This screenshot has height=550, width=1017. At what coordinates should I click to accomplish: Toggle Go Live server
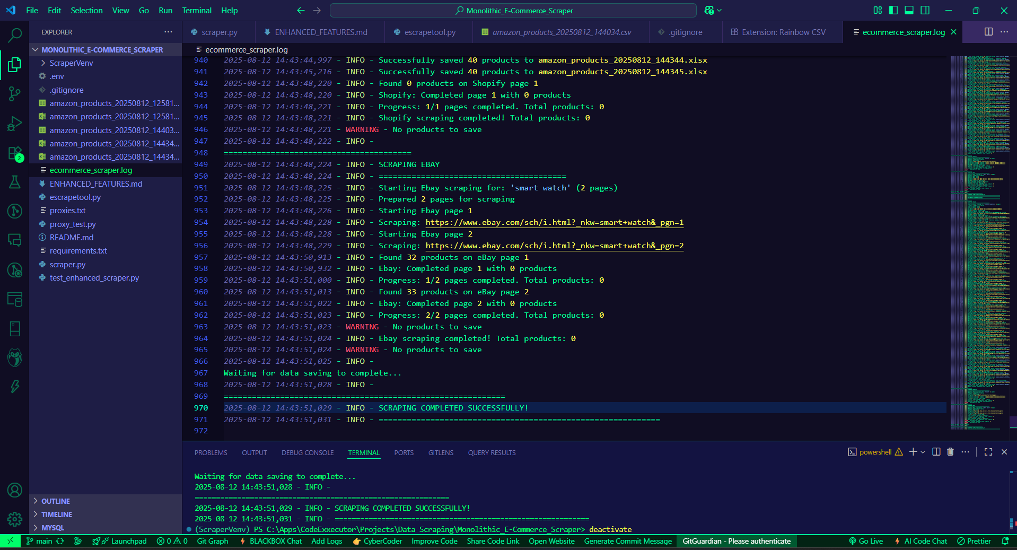866,541
